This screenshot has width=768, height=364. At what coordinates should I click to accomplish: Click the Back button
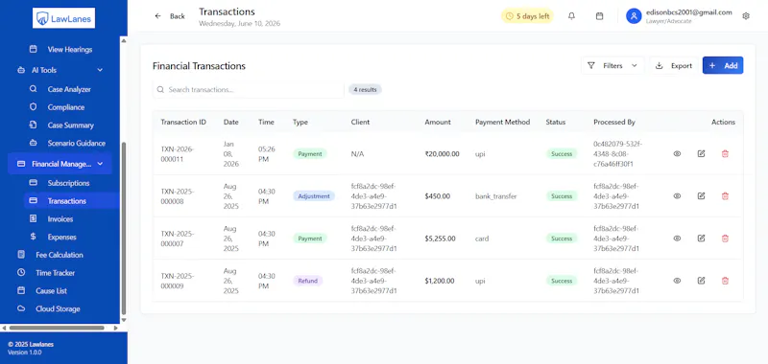[170, 16]
